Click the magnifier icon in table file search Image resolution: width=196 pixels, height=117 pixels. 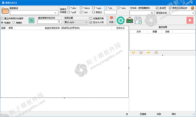(59, 22)
